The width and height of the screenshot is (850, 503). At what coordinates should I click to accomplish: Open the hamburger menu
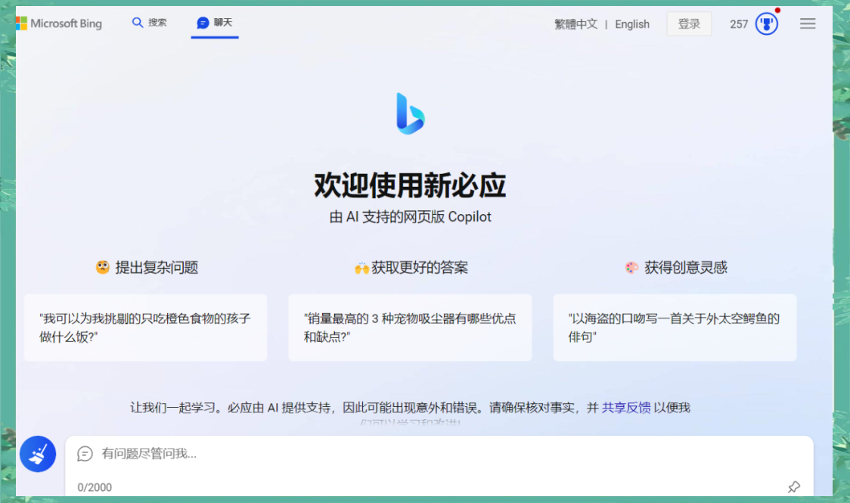pyautogui.click(x=808, y=23)
